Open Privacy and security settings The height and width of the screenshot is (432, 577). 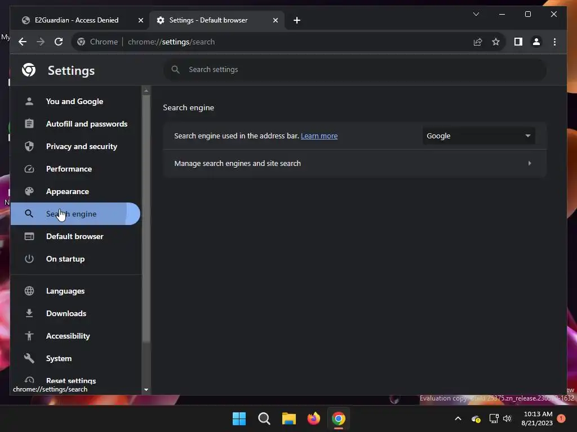click(x=76, y=146)
